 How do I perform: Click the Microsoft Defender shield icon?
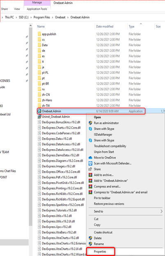tap(90, 163)
